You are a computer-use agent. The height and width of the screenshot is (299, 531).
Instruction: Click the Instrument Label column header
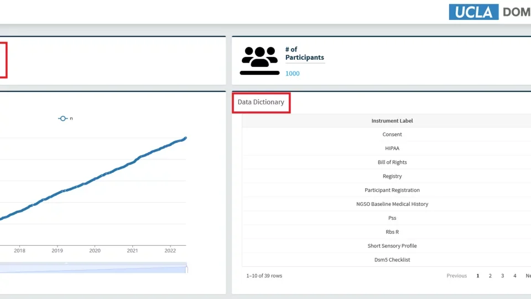click(x=392, y=121)
